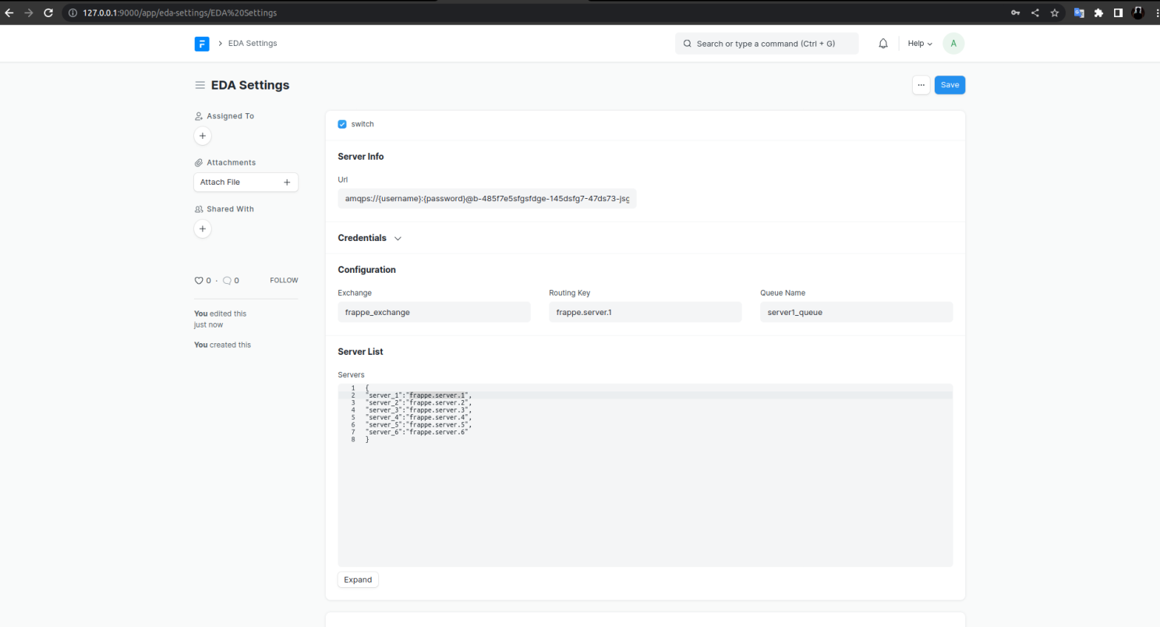The width and height of the screenshot is (1160, 627).
Task: Click the server_6 line in Servers editor
Action: (x=417, y=433)
